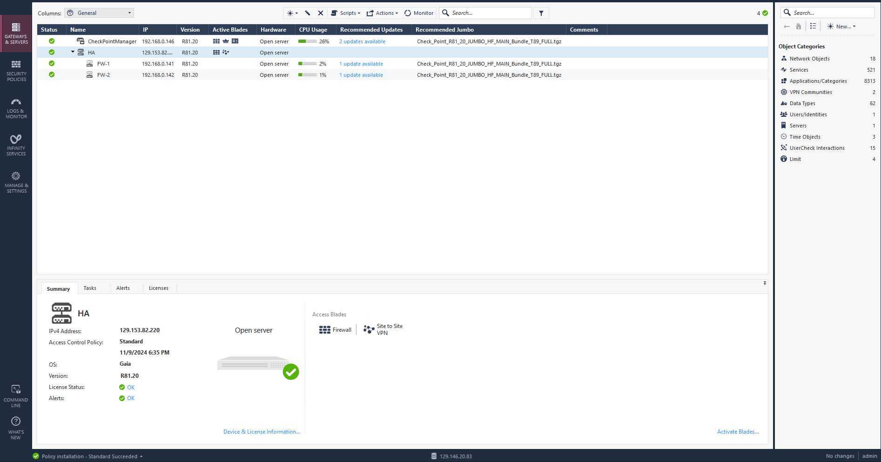Collapse the HA cluster tree node
Screen dimensions: 881x462
click(x=73, y=52)
